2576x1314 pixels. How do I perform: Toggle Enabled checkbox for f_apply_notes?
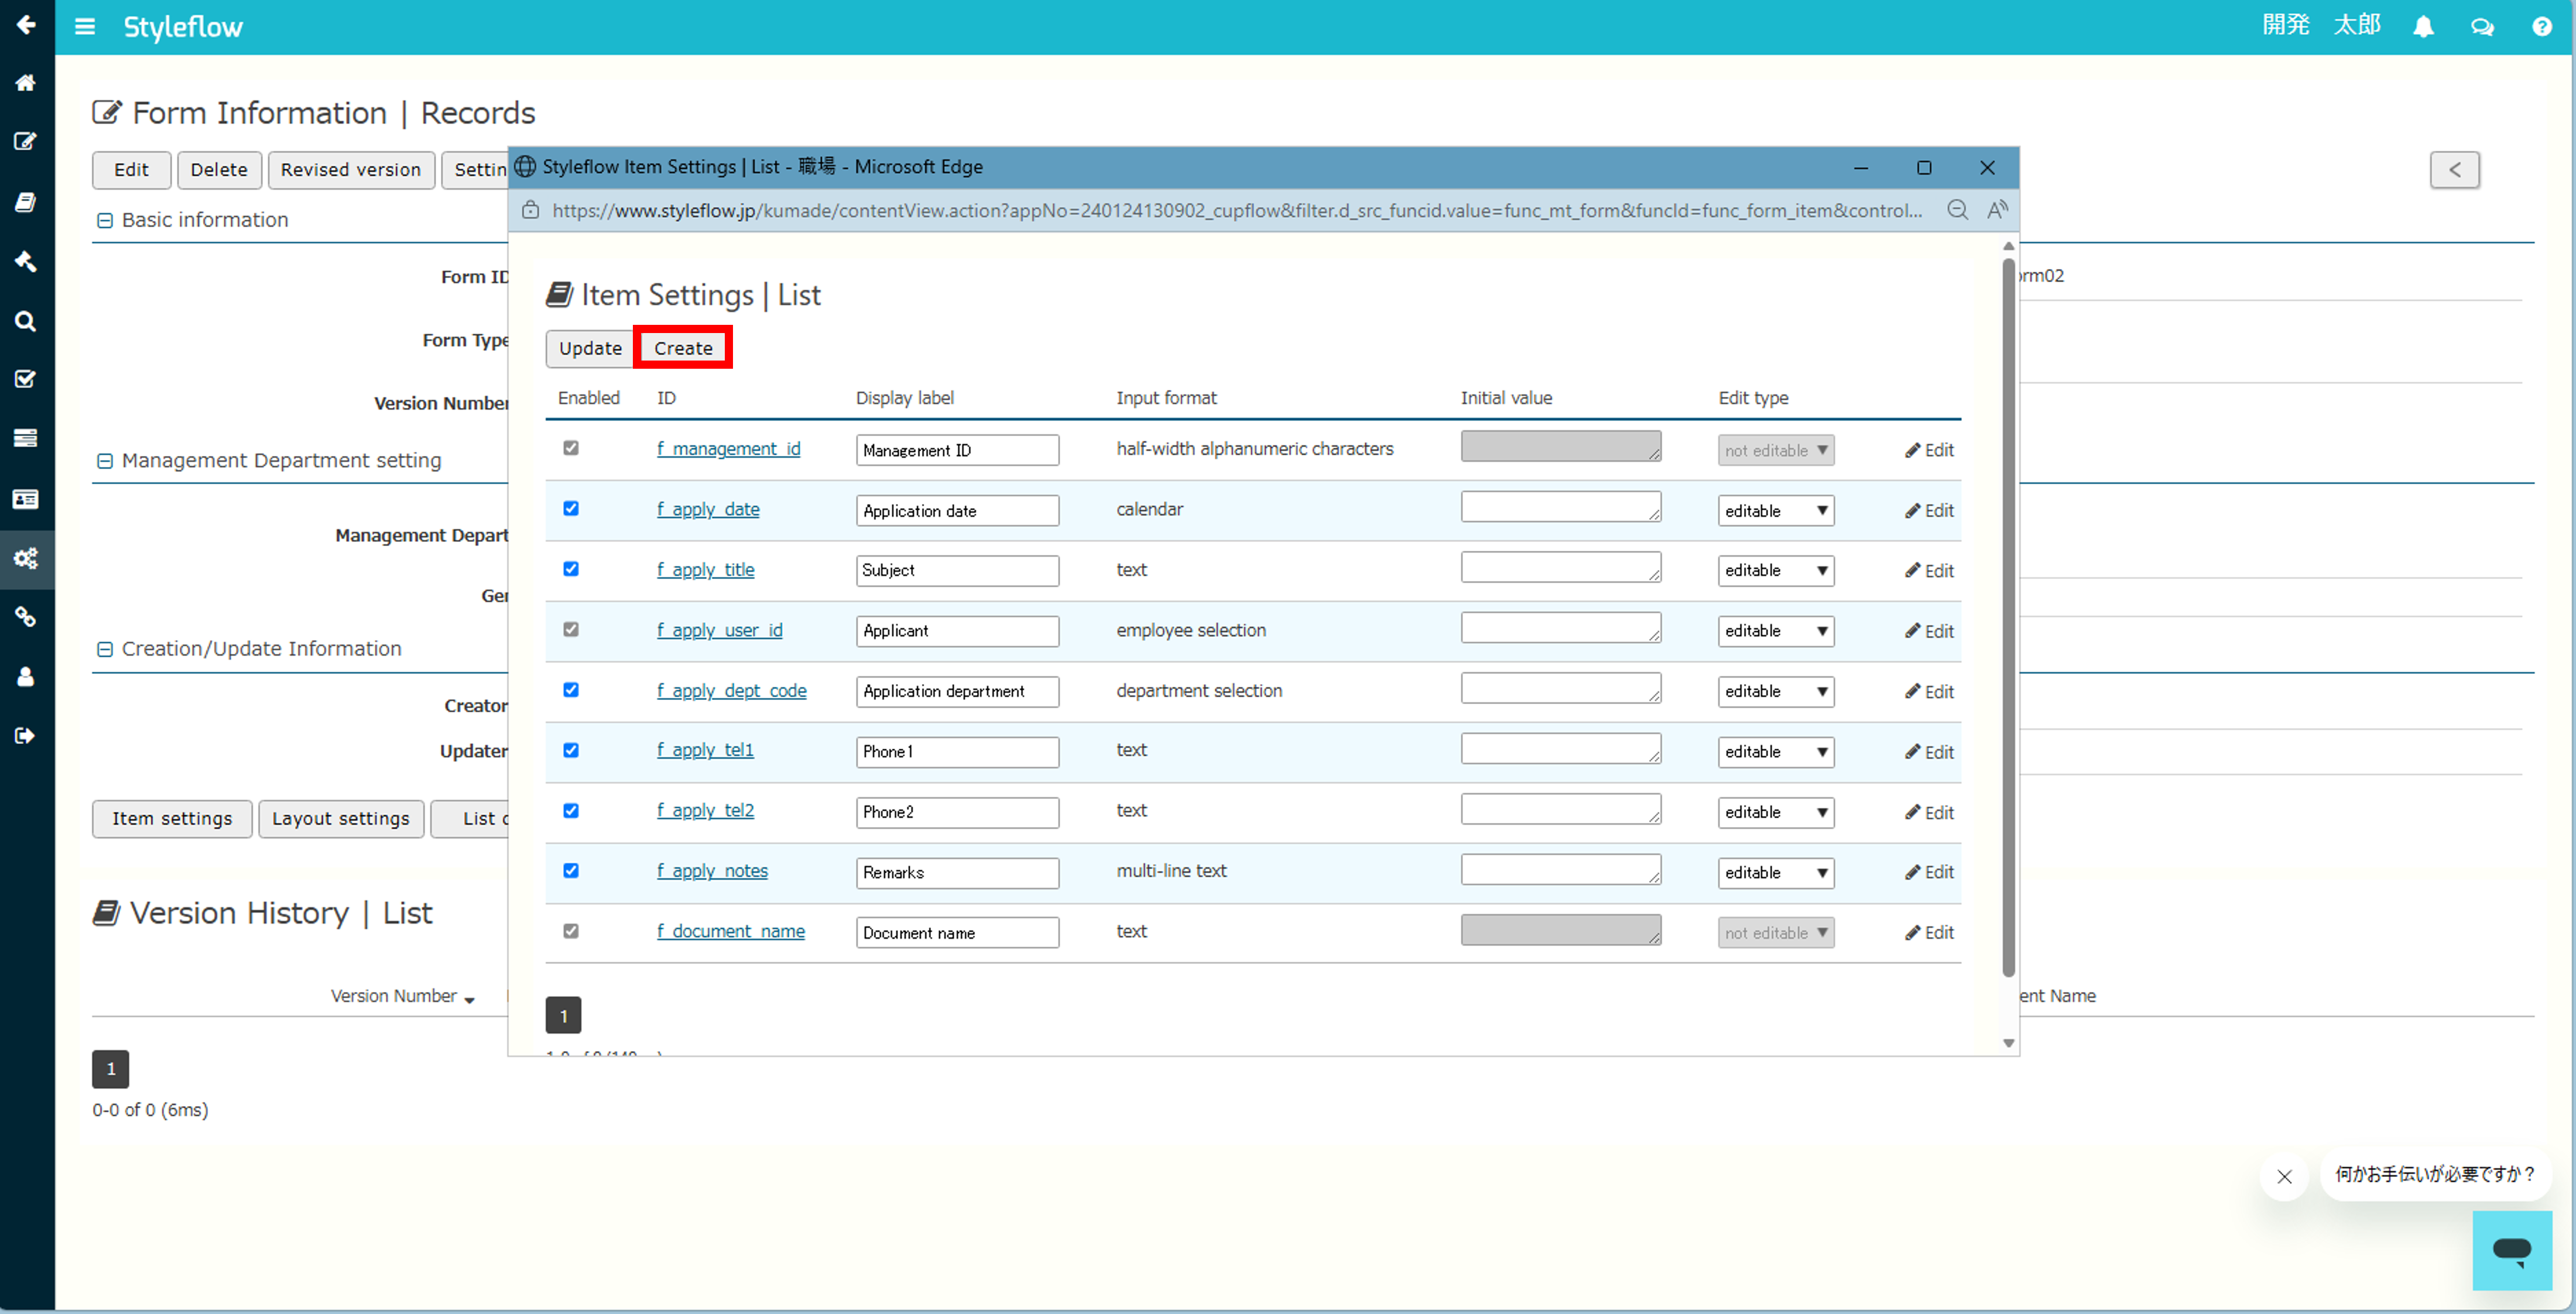(x=571, y=870)
